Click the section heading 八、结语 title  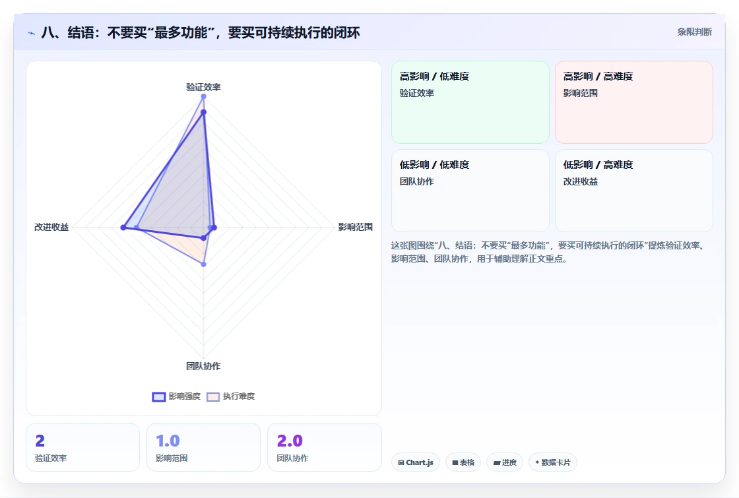tap(201, 32)
